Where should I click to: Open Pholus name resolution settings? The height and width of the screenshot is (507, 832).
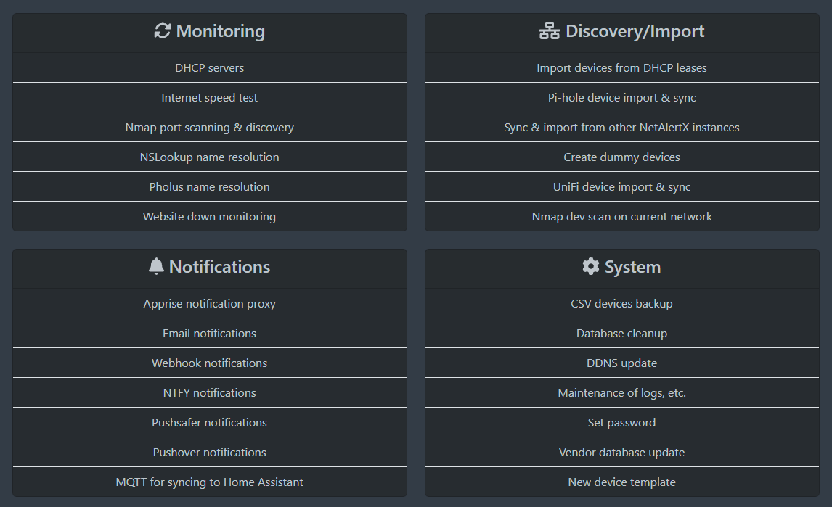[209, 186]
